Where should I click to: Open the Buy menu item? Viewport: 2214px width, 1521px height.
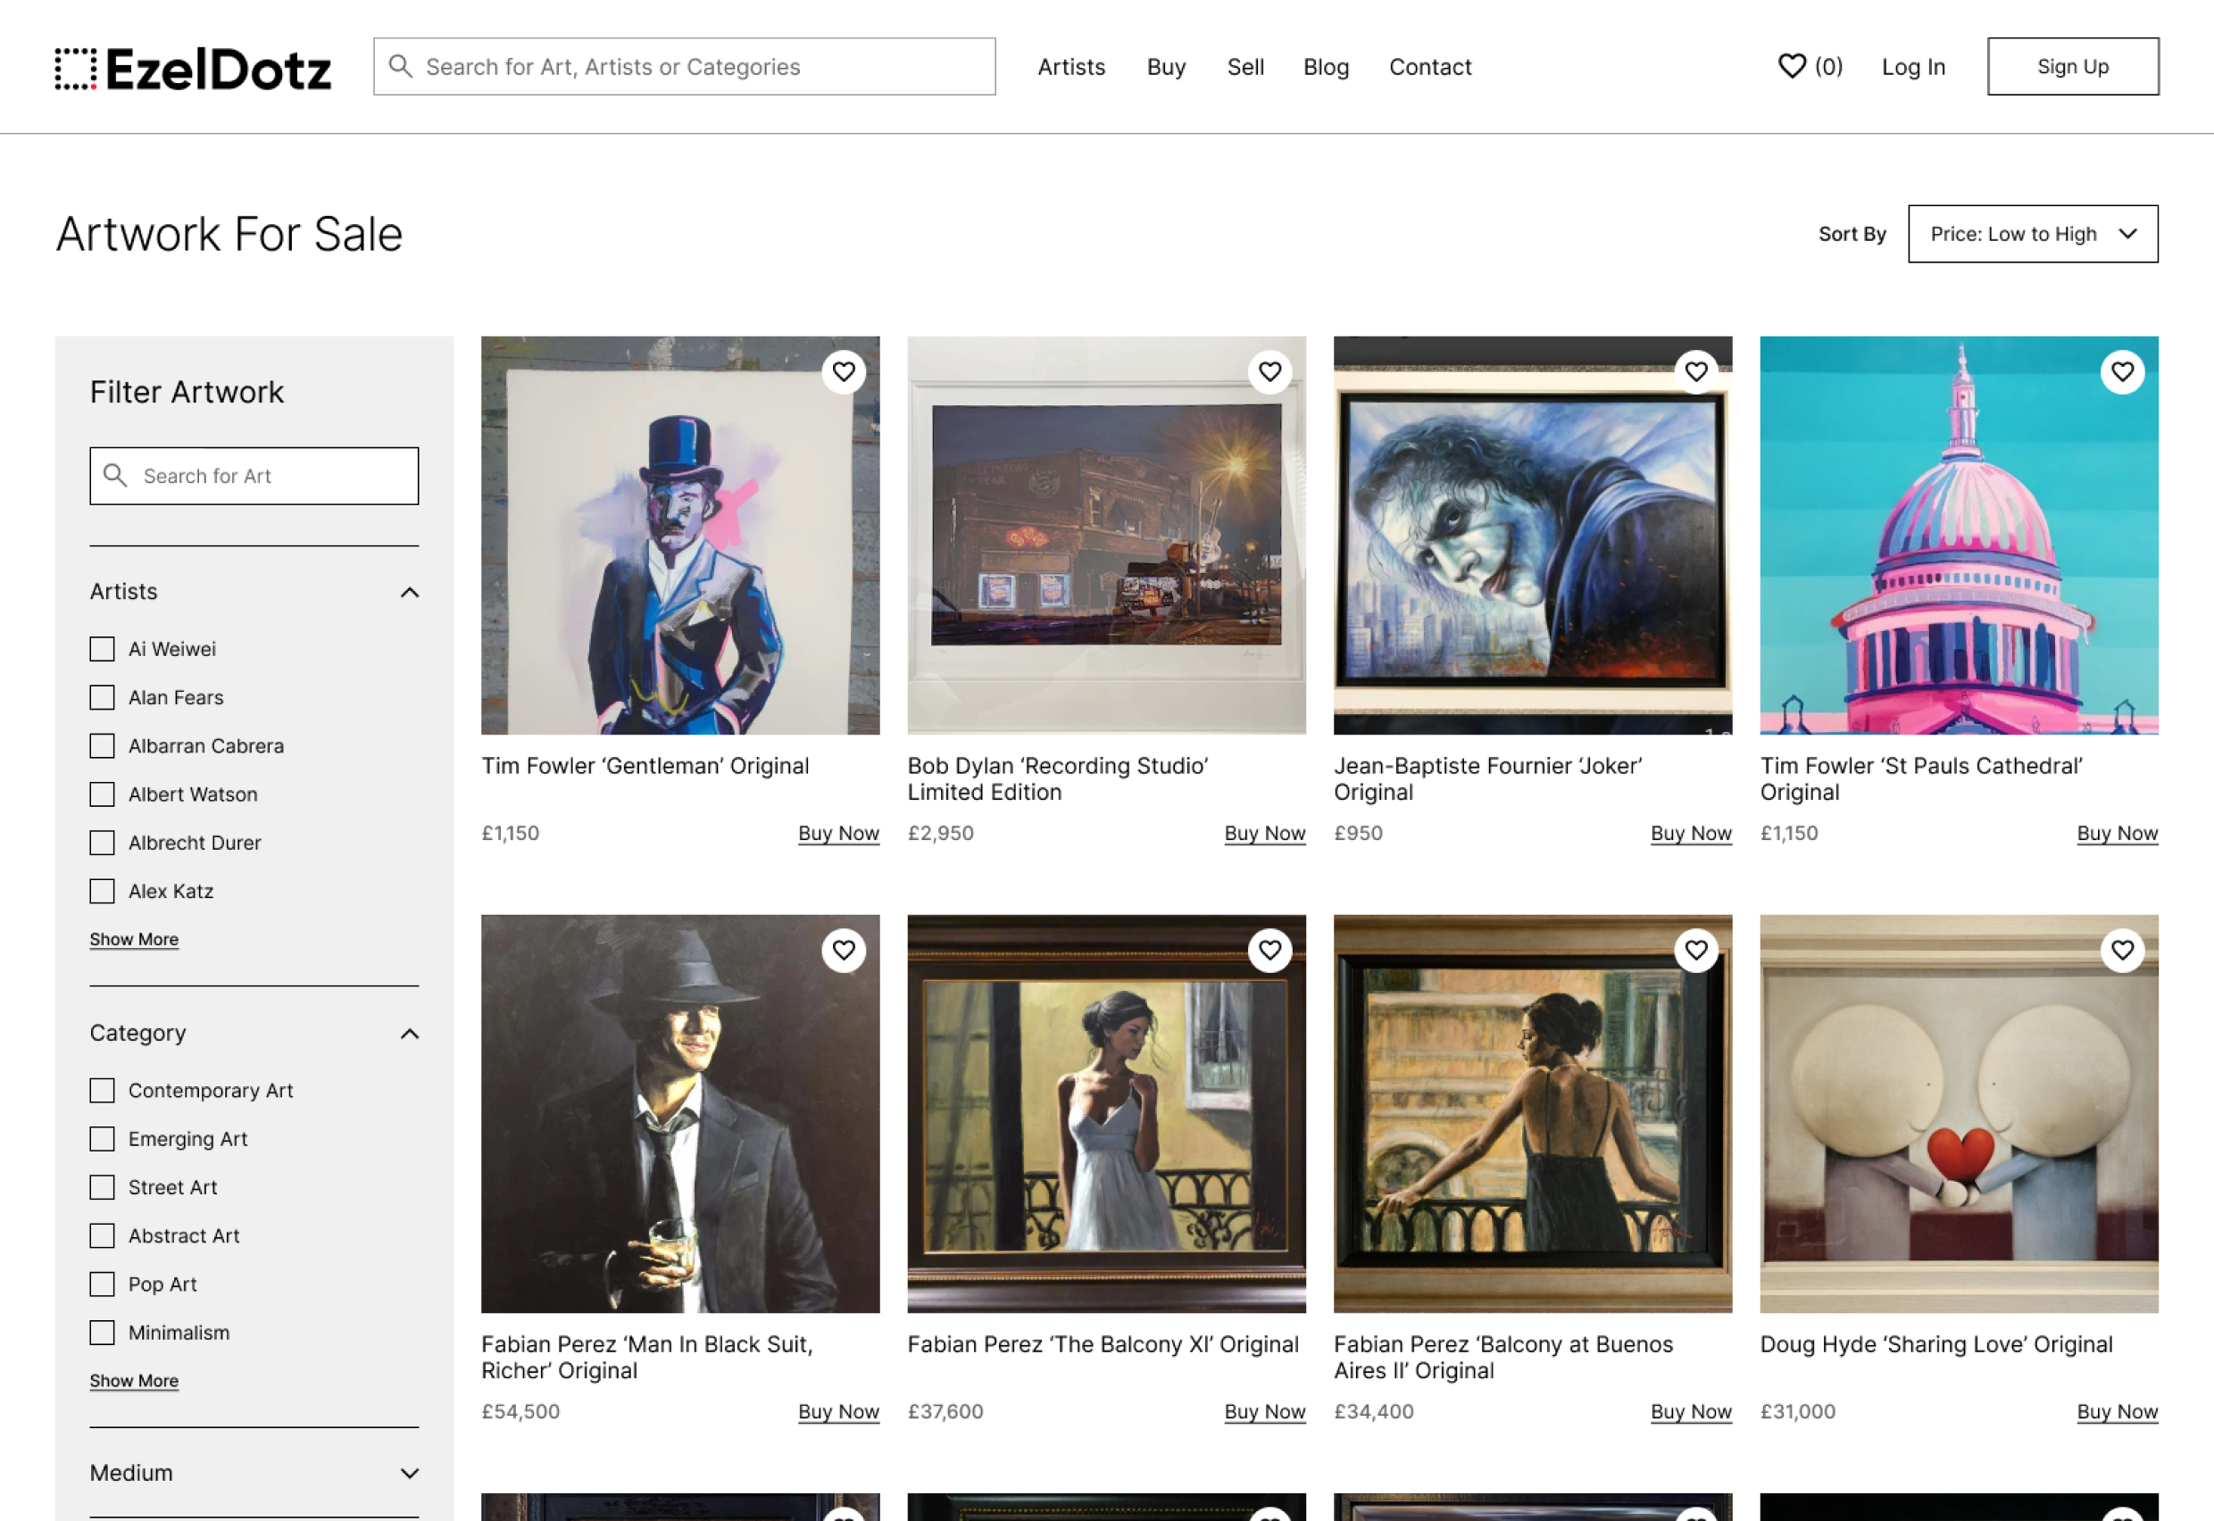tap(1167, 67)
